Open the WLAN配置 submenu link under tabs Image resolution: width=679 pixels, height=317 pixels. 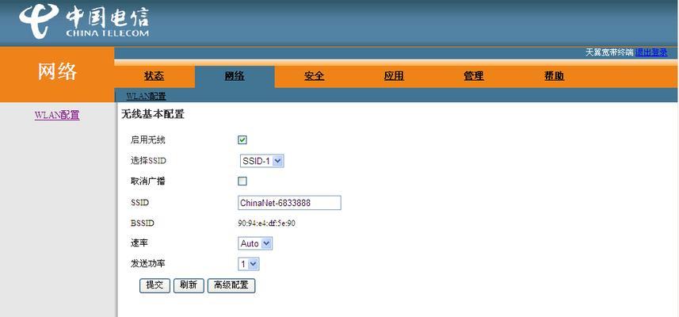(x=146, y=96)
